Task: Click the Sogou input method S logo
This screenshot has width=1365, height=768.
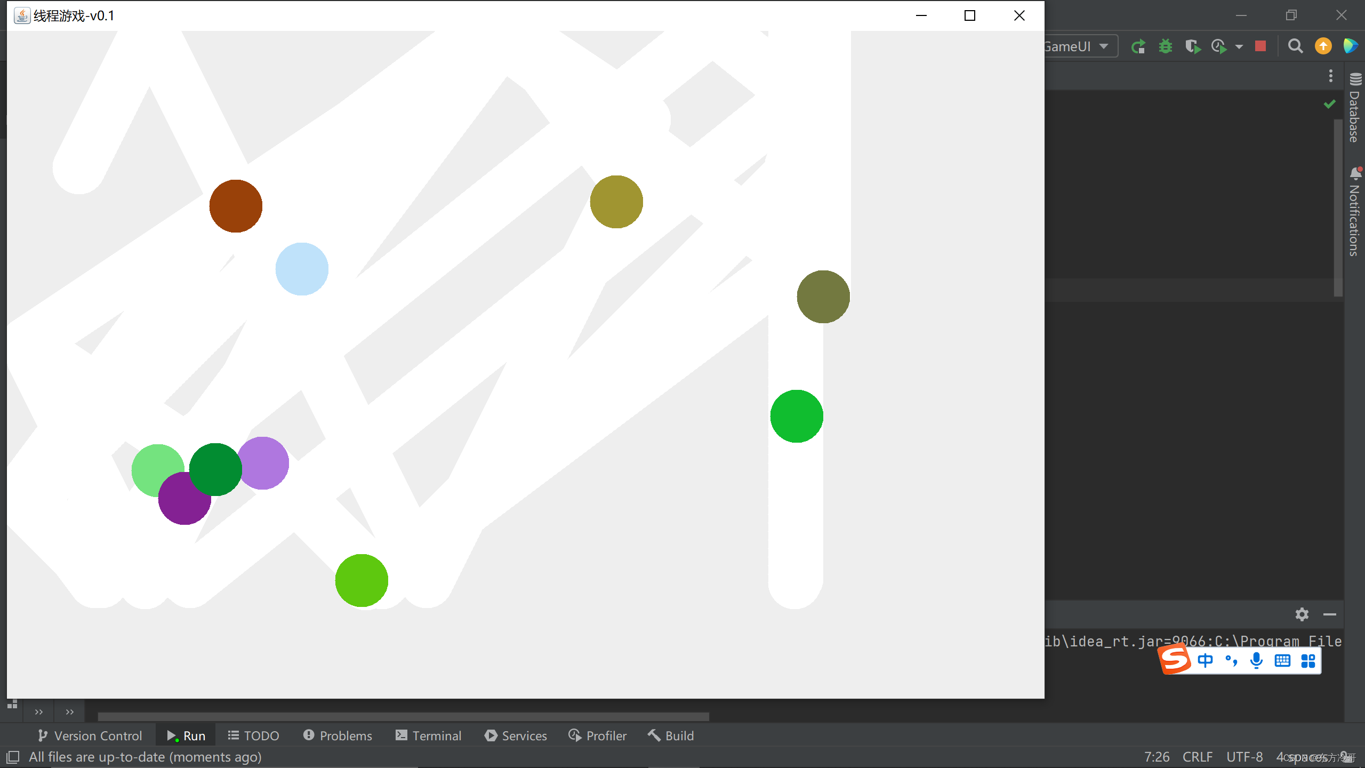Action: 1174,660
